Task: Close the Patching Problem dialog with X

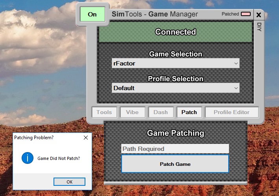Action: point(86,138)
